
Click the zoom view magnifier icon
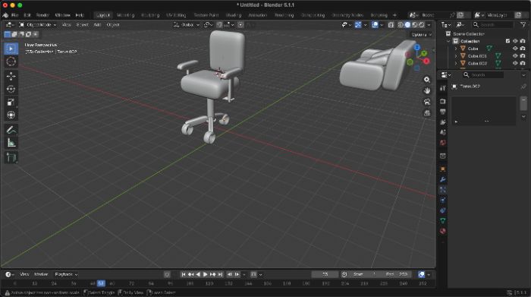[x=427, y=79]
